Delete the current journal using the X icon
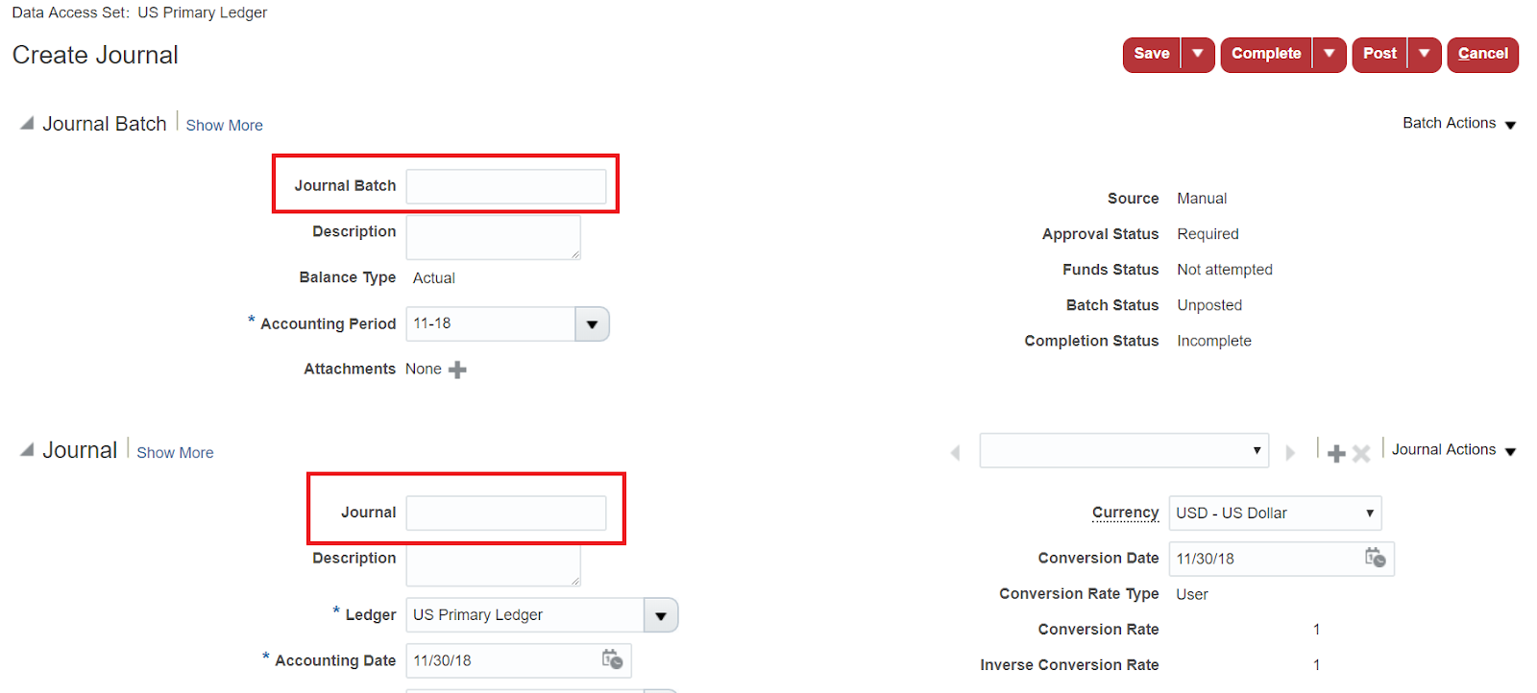 pyautogui.click(x=1361, y=451)
